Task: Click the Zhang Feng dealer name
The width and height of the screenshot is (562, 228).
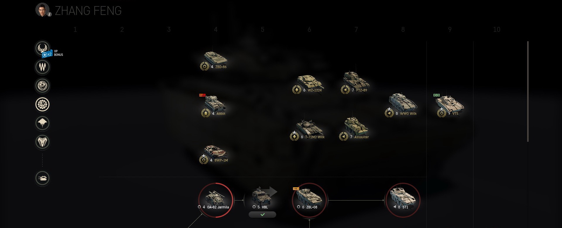Action: click(88, 11)
